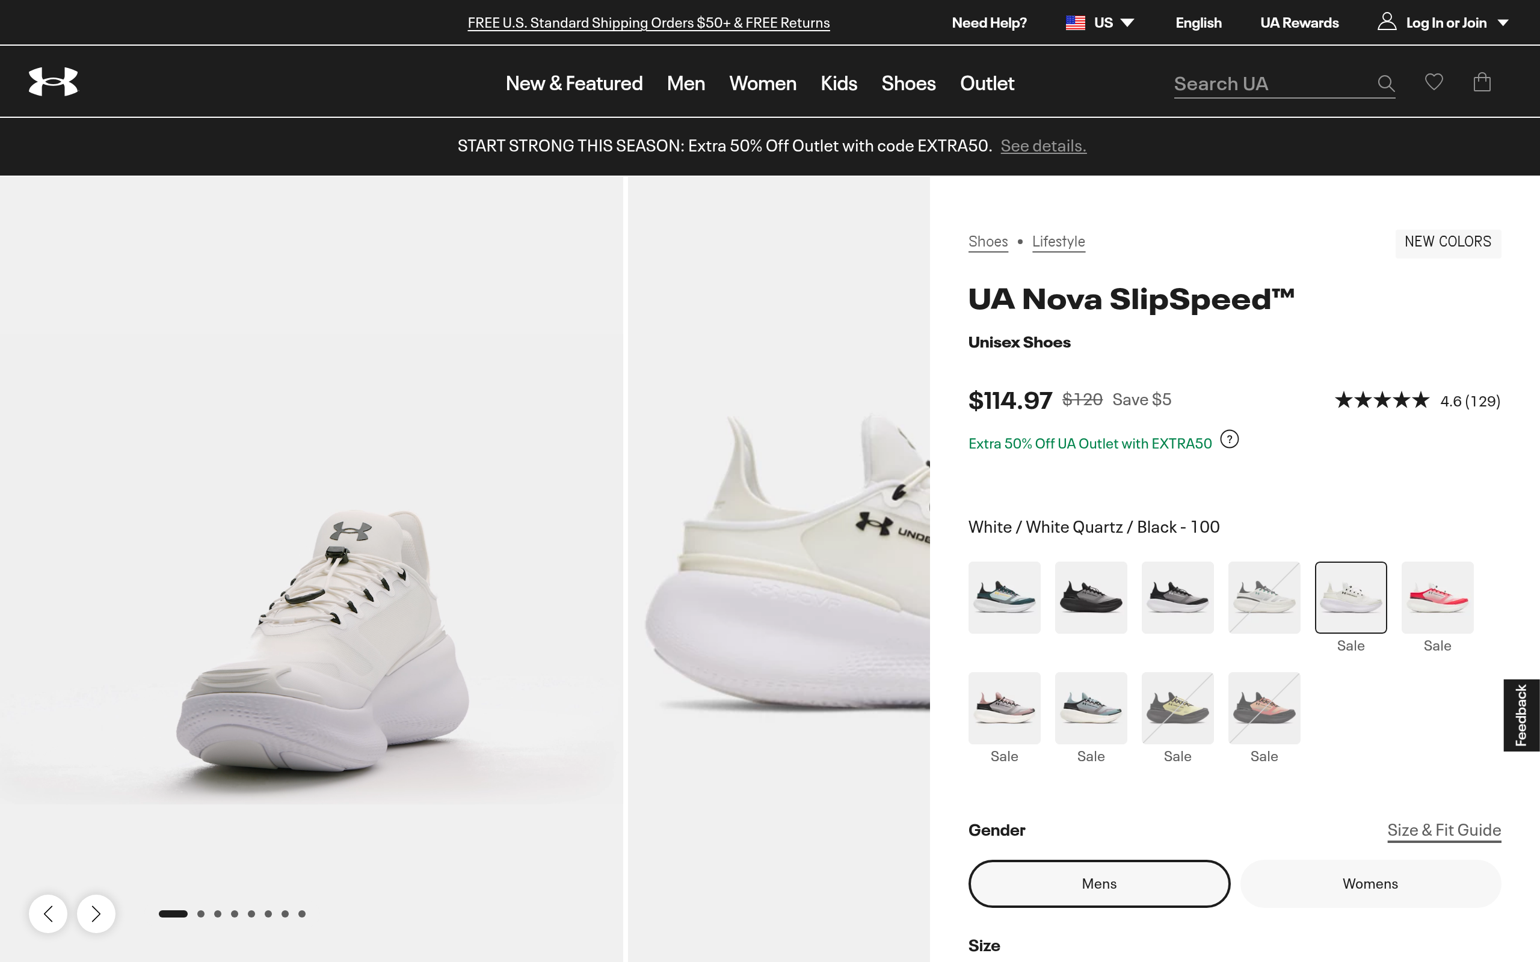This screenshot has width=1540, height=962.
Task: Select the Womens gender option
Action: tap(1370, 884)
